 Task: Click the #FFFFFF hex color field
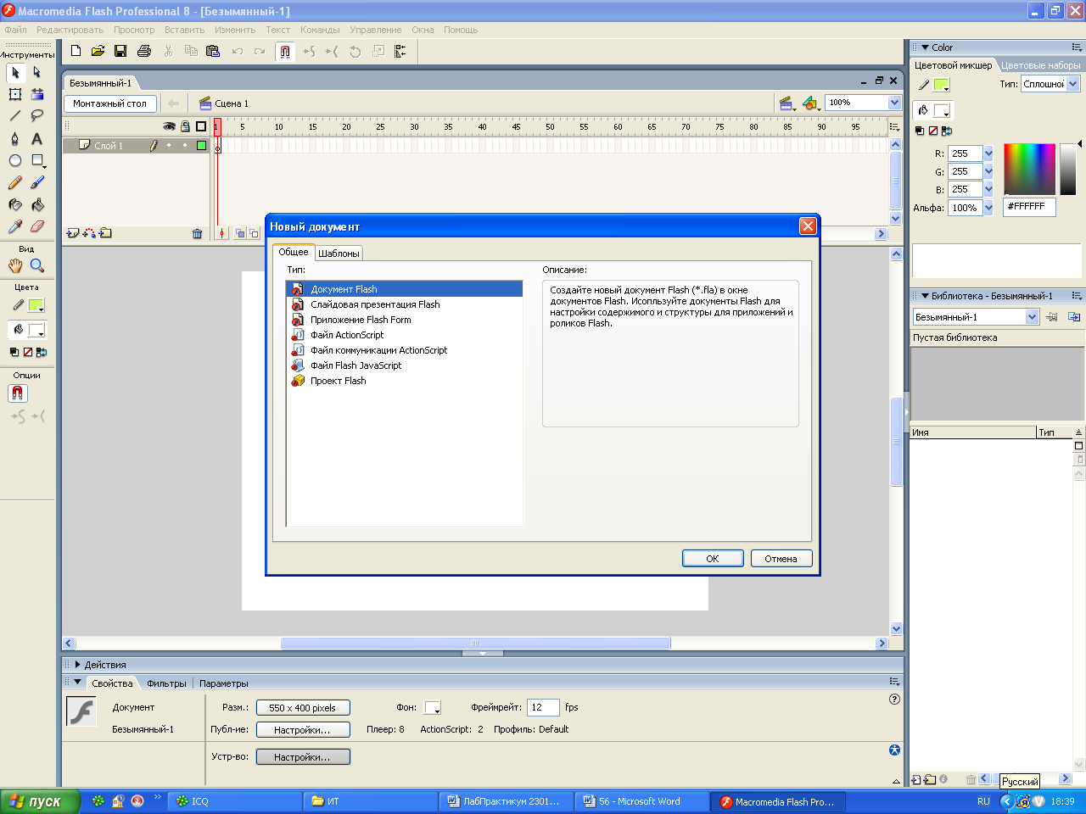1029,207
